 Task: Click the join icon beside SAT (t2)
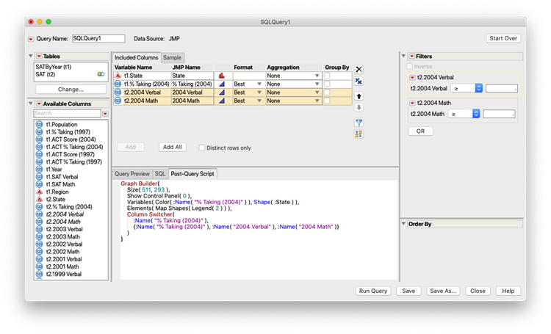tap(101, 74)
